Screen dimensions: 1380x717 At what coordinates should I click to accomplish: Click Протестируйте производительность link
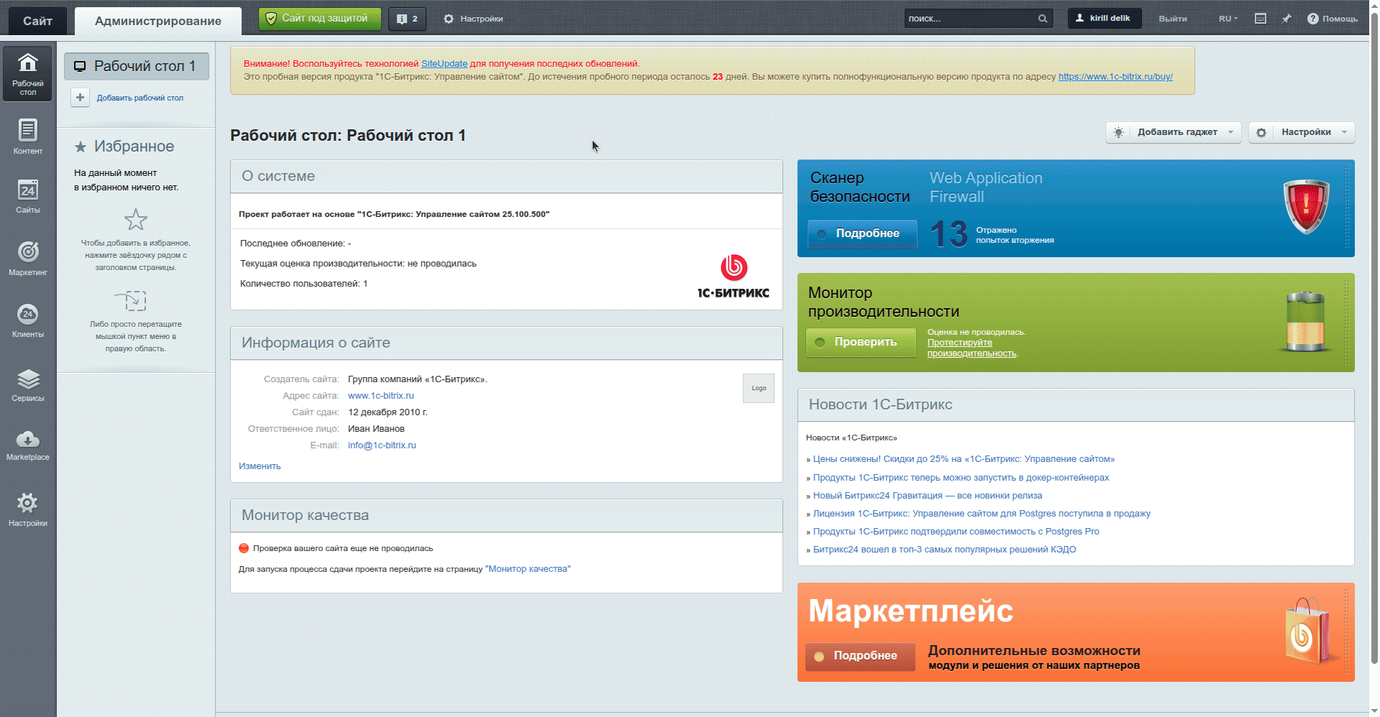(972, 348)
